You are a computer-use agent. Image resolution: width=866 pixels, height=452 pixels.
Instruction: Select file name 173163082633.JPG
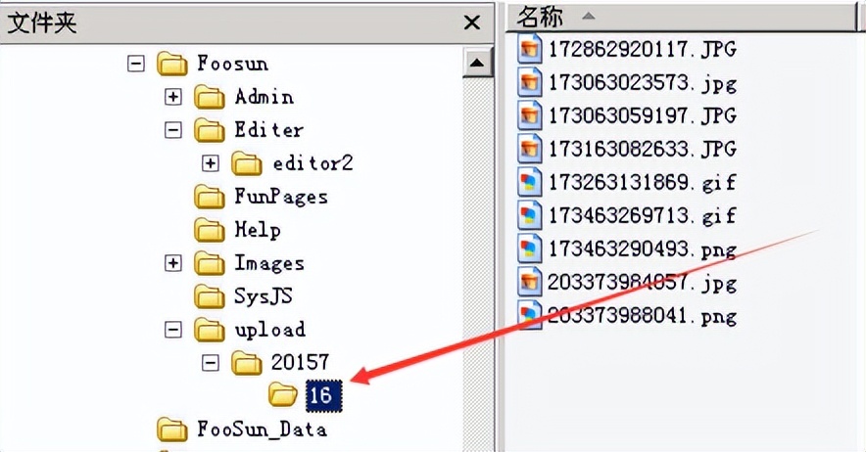point(643,149)
